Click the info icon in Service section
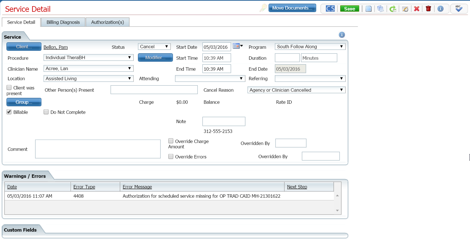The width and height of the screenshot is (470, 249). tap(342, 35)
